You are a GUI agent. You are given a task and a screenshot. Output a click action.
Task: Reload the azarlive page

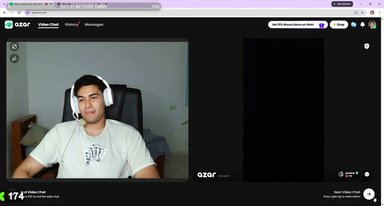tap(19, 13)
